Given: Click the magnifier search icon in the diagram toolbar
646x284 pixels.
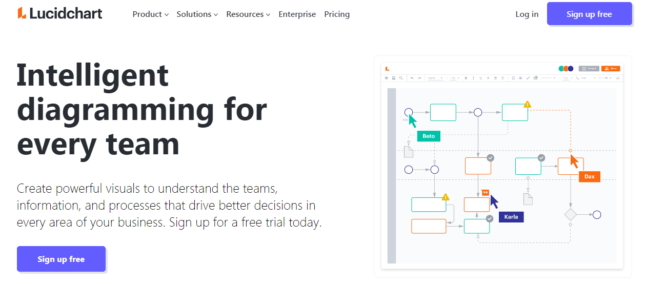Looking at the screenshot, I should coord(401,78).
